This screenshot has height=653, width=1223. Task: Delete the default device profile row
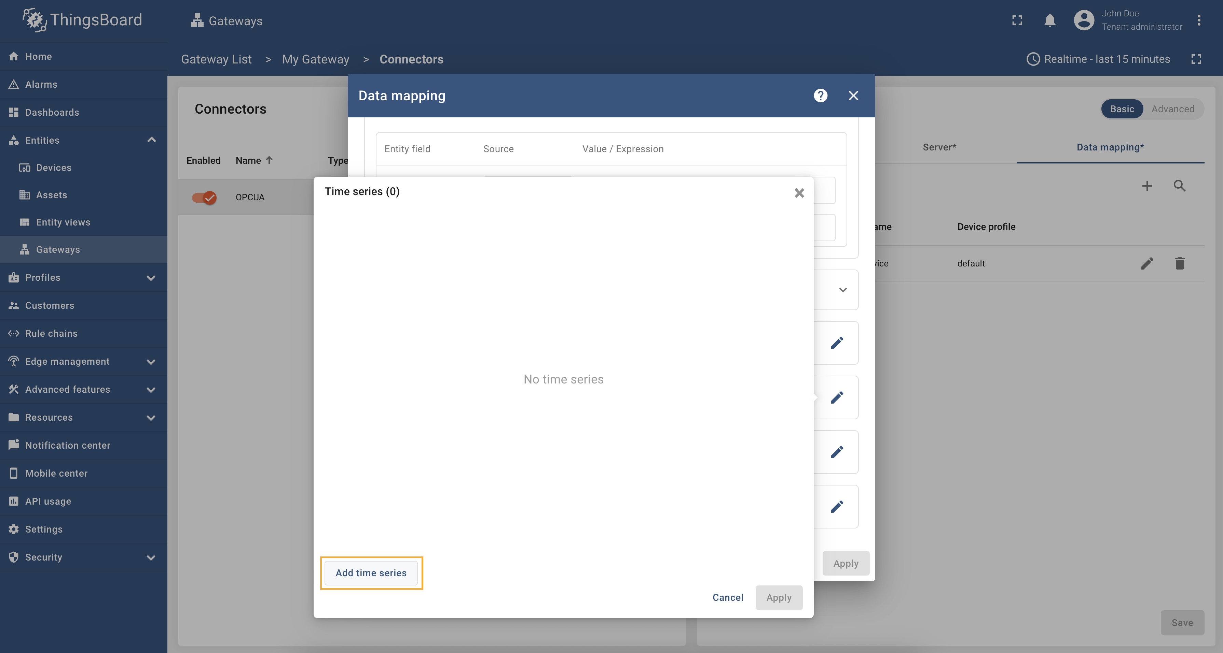pos(1179,263)
